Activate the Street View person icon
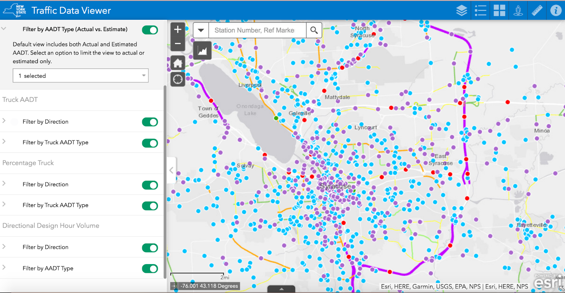The width and height of the screenshot is (565, 293). click(518, 11)
